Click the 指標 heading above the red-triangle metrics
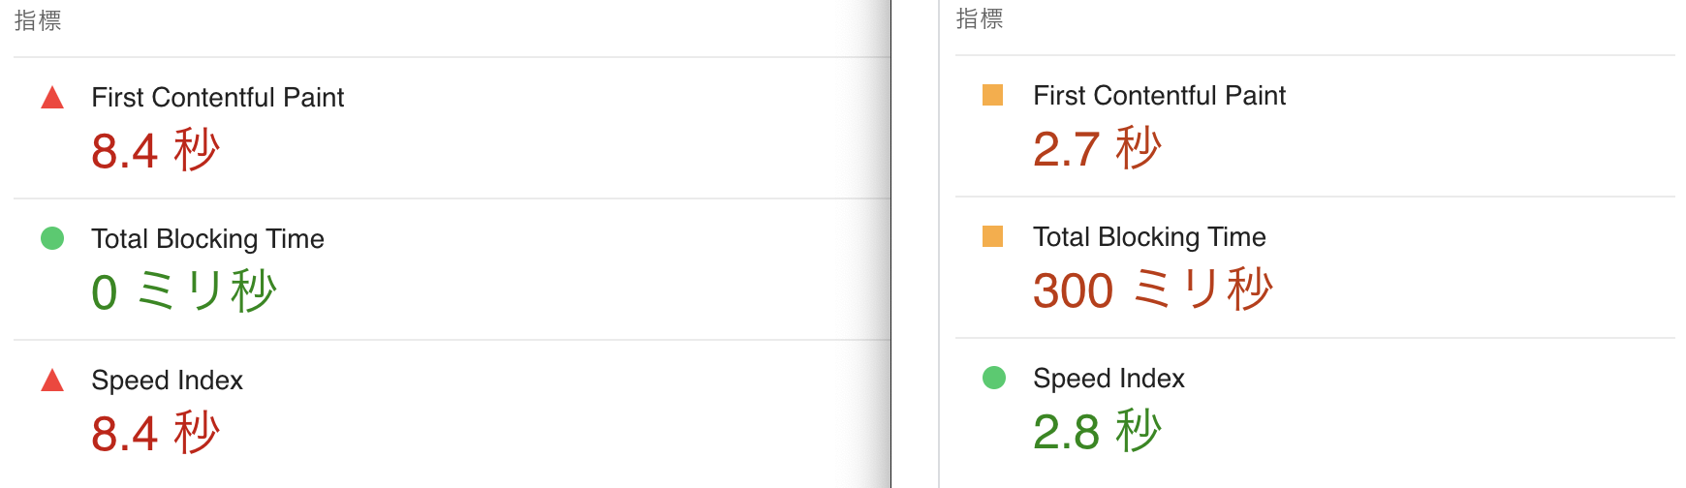 pyautogui.click(x=38, y=21)
